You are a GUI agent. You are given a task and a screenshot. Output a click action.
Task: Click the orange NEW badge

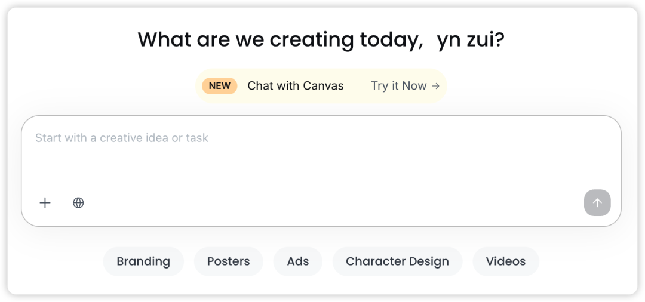click(x=219, y=86)
